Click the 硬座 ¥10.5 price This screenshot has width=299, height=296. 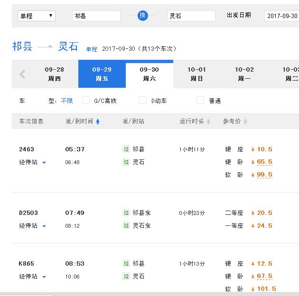[x=262, y=149]
